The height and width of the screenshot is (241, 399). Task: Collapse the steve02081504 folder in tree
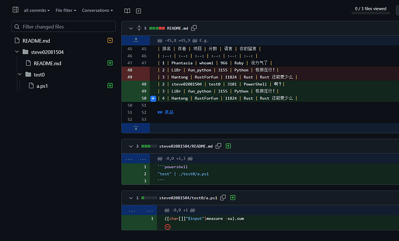point(17,52)
